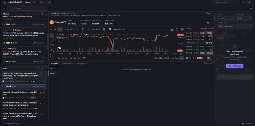The image size is (255, 126).
Task: Click the TradingView logo on chart
Action: pos(60,48)
